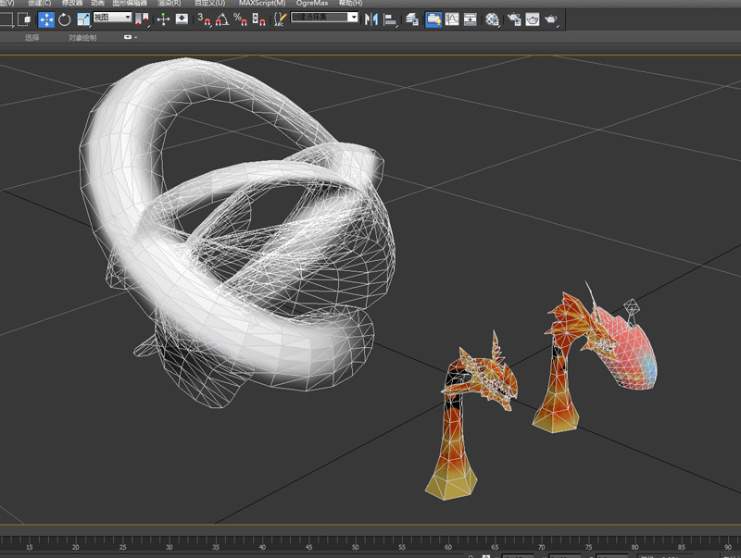Viewport: 741px width, 558px height.
Task: Open the Material Editor
Action: coord(492,19)
